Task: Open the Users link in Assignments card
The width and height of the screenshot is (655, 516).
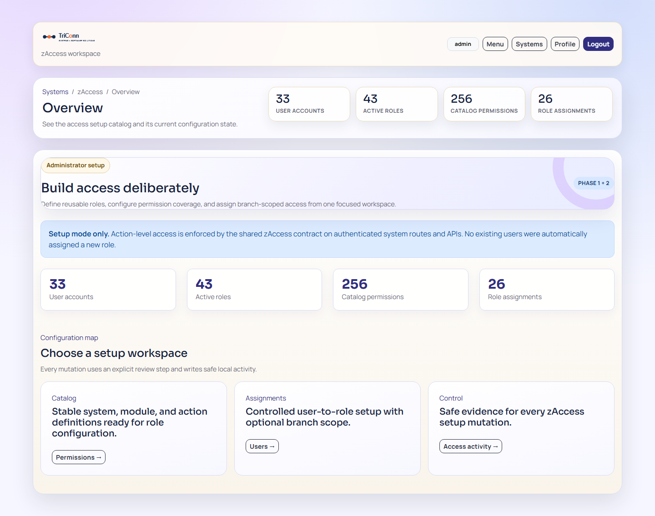Action: [x=262, y=446]
